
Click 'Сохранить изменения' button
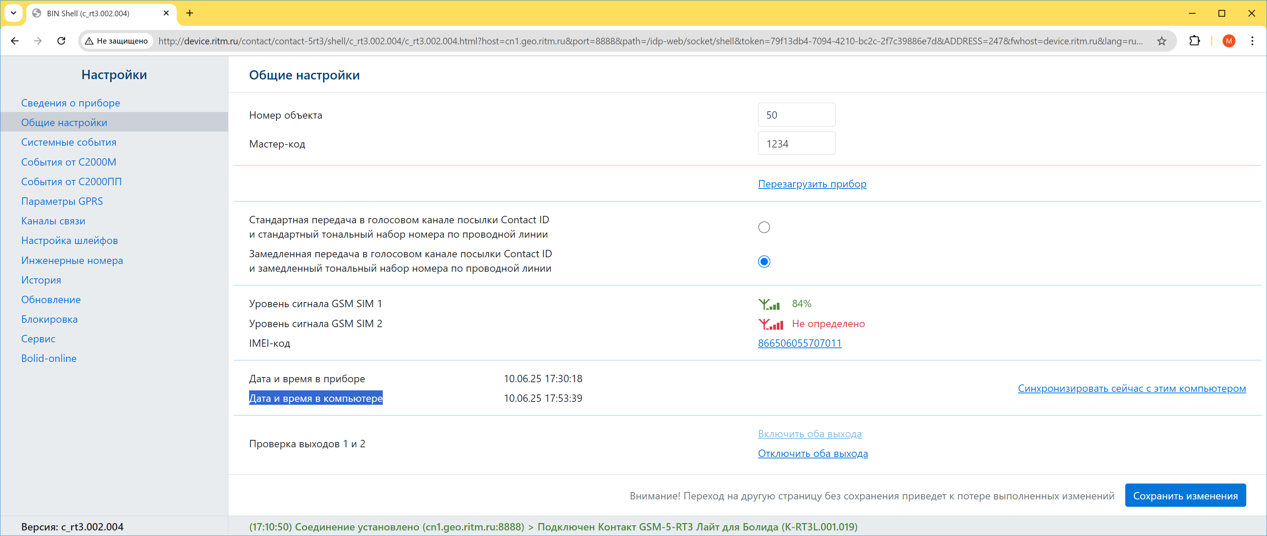coord(1185,496)
